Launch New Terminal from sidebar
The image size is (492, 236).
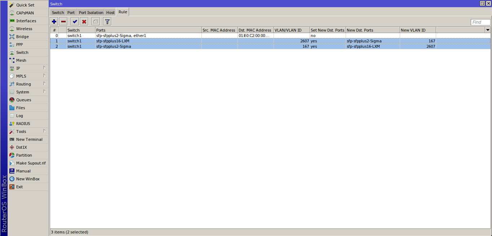(x=29, y=139)
